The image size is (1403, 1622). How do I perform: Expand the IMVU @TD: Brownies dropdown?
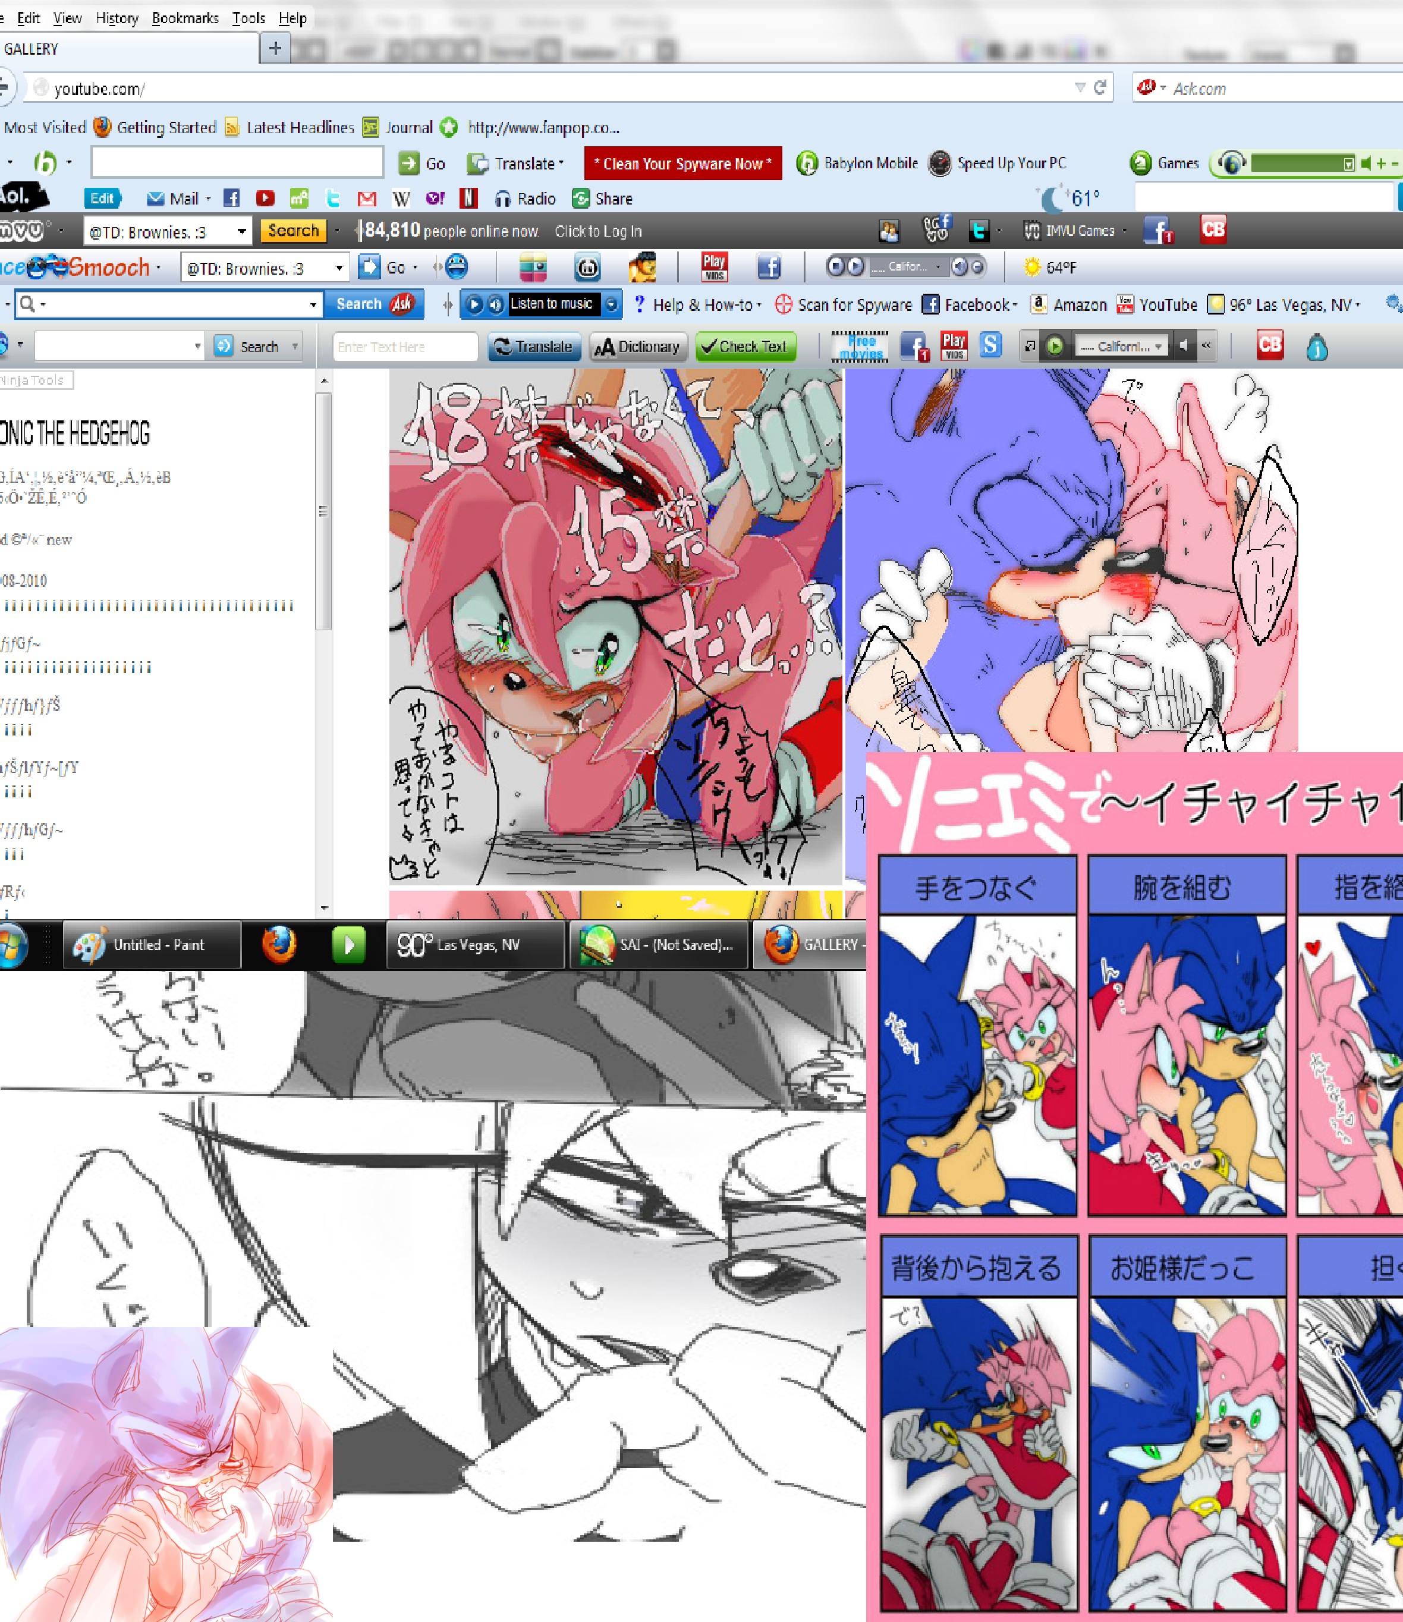[x=241, y=232]
